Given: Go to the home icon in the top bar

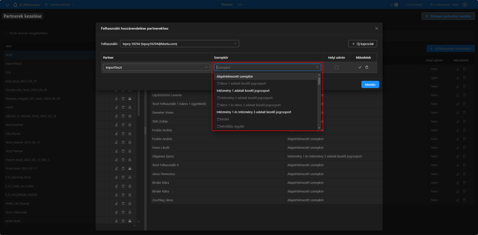Looking at the screenshot, I should click(7, 5).
